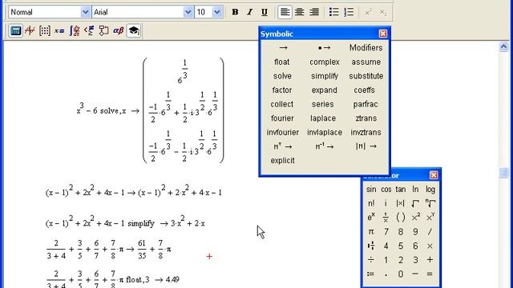Insert the factor keyword
Screen dimensions: 513x288
[282, 90]
